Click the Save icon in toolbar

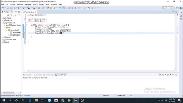coord(8,8)
